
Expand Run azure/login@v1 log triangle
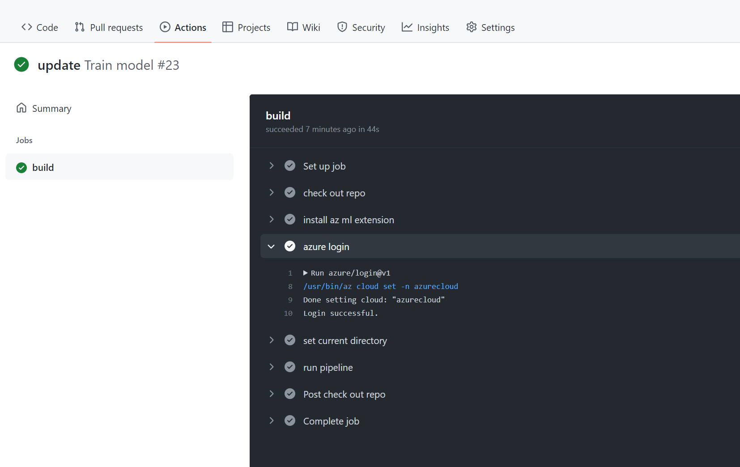(306, 273)
